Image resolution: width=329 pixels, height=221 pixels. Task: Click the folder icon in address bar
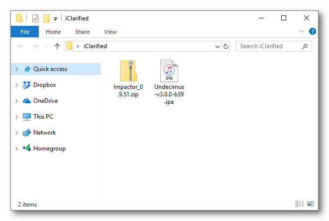70,46
